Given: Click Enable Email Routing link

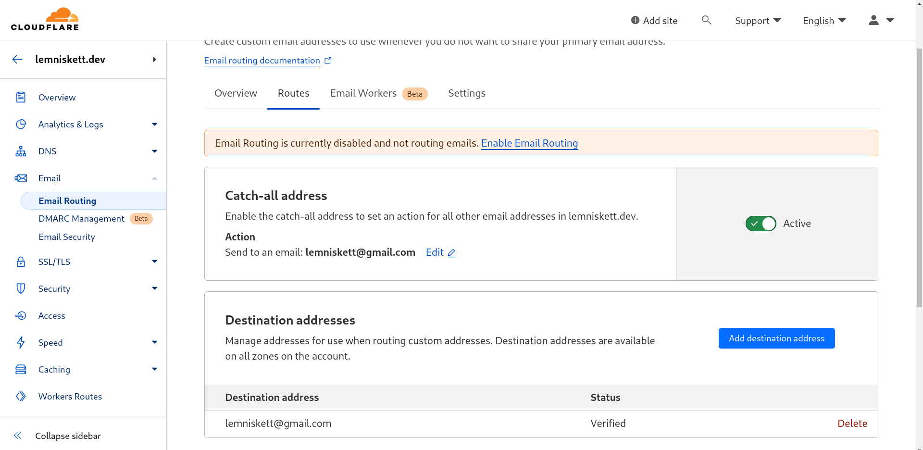Looking at the screenshot, I should [529, 143].
